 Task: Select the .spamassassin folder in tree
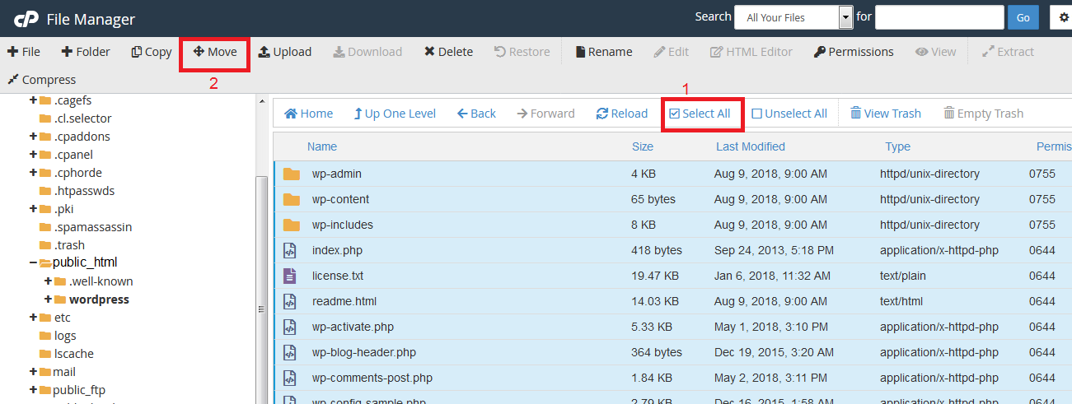93,227
